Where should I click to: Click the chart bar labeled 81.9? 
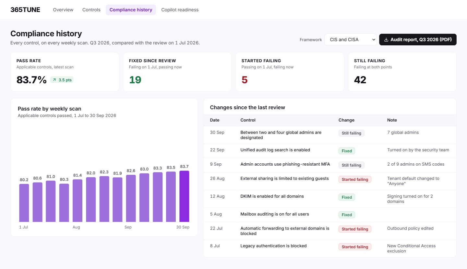coord(117,200)
